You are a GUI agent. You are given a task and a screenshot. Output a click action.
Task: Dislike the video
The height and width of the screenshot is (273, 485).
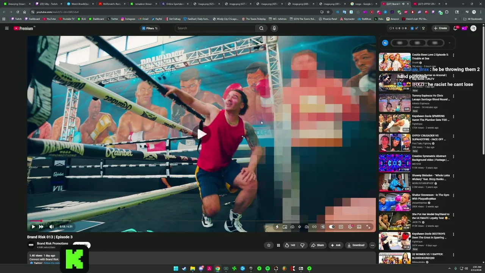point(302,245)
